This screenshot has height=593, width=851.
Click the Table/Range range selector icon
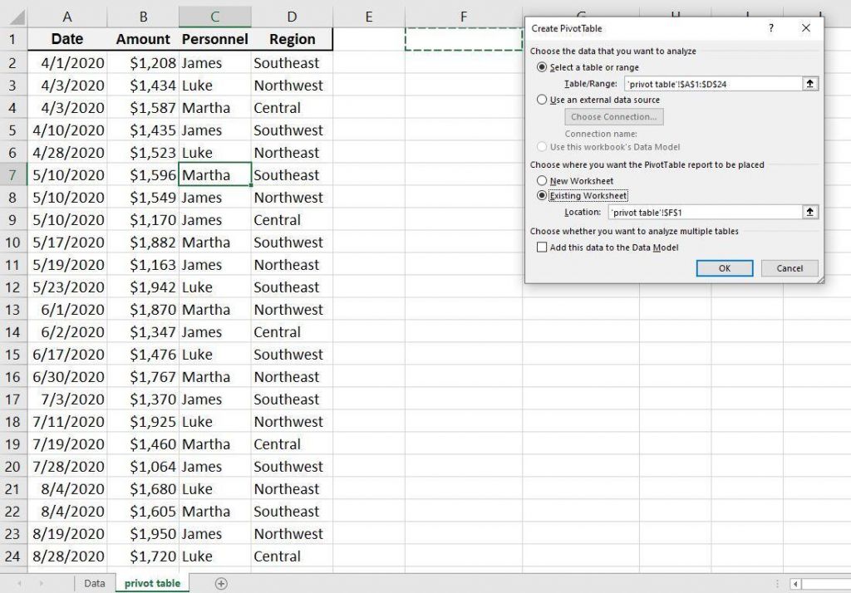pyautogui.click(x=810, y=83)
